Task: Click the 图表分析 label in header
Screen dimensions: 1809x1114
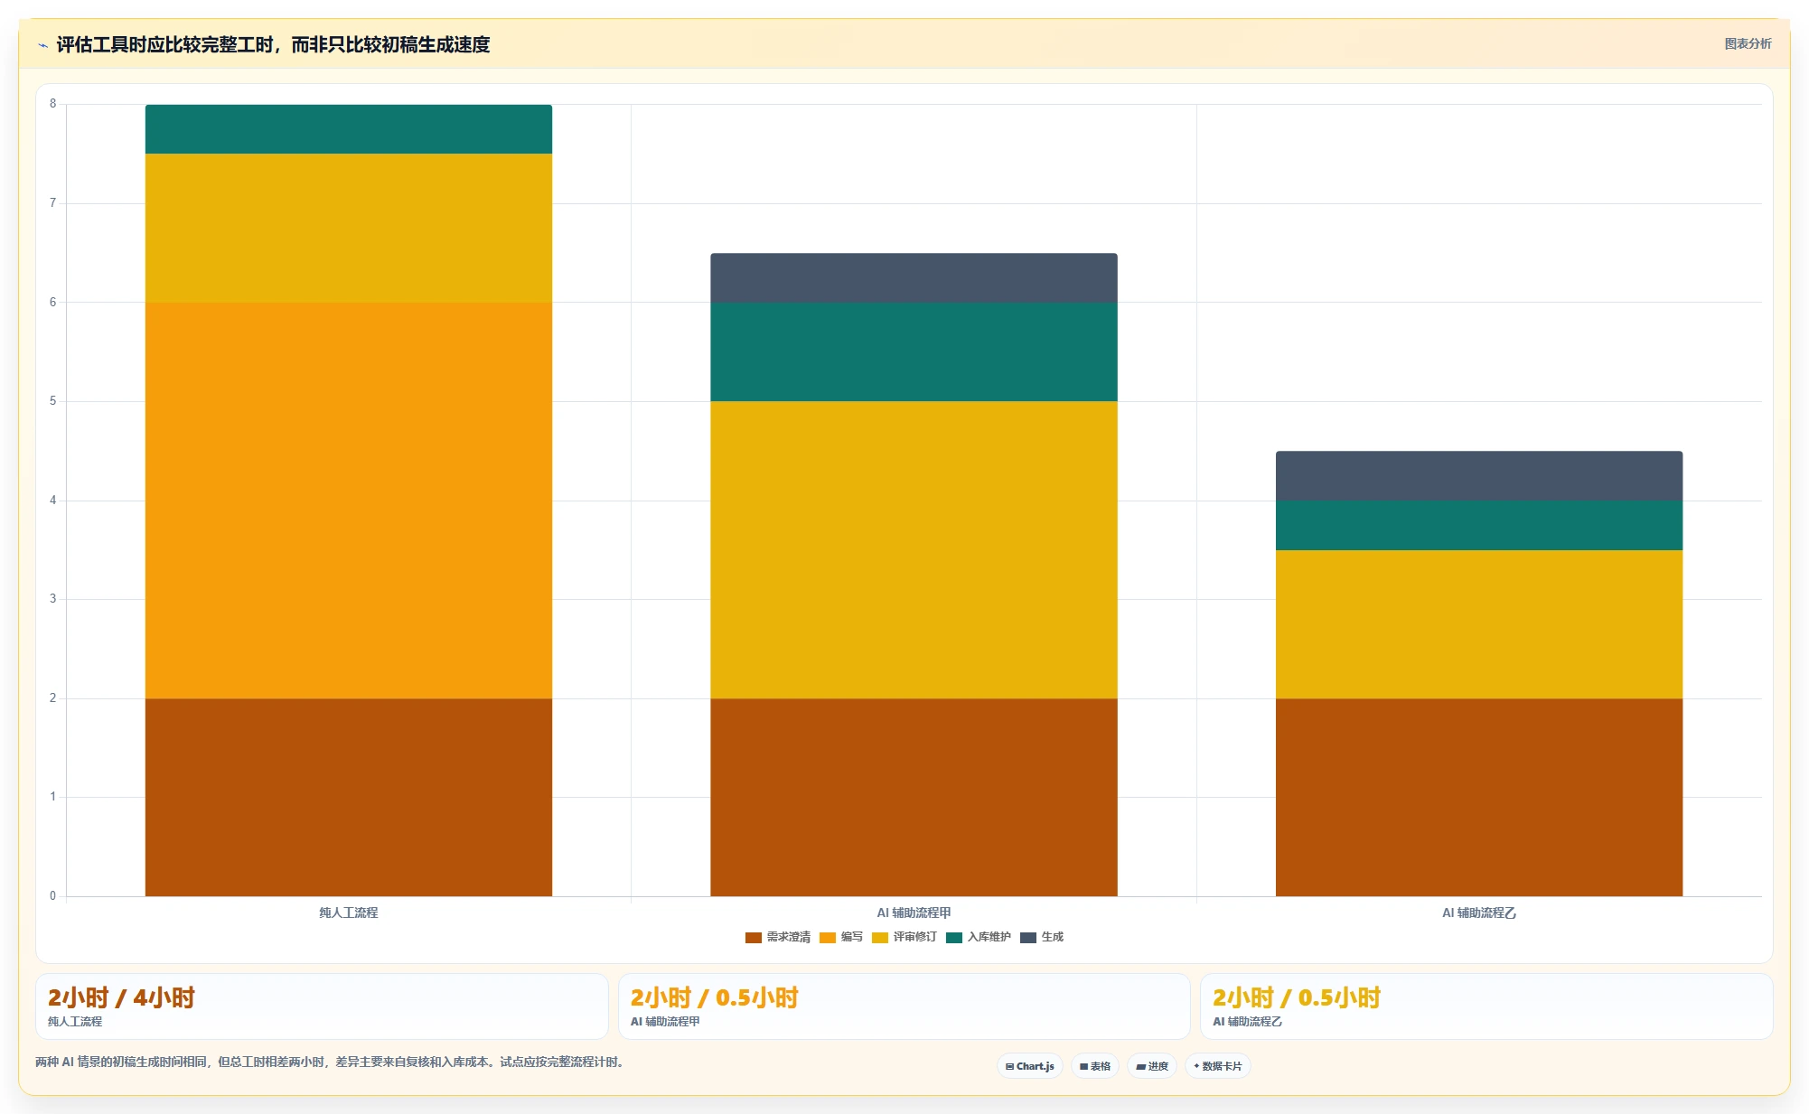Action: tap(1748, 43)
